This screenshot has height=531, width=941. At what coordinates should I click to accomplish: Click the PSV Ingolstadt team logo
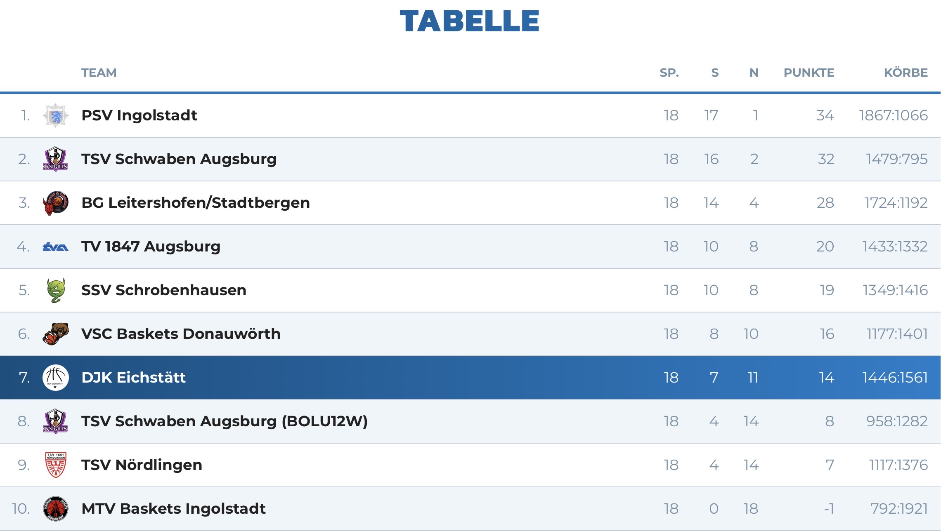pyautogui.click(x=56, y=115)
